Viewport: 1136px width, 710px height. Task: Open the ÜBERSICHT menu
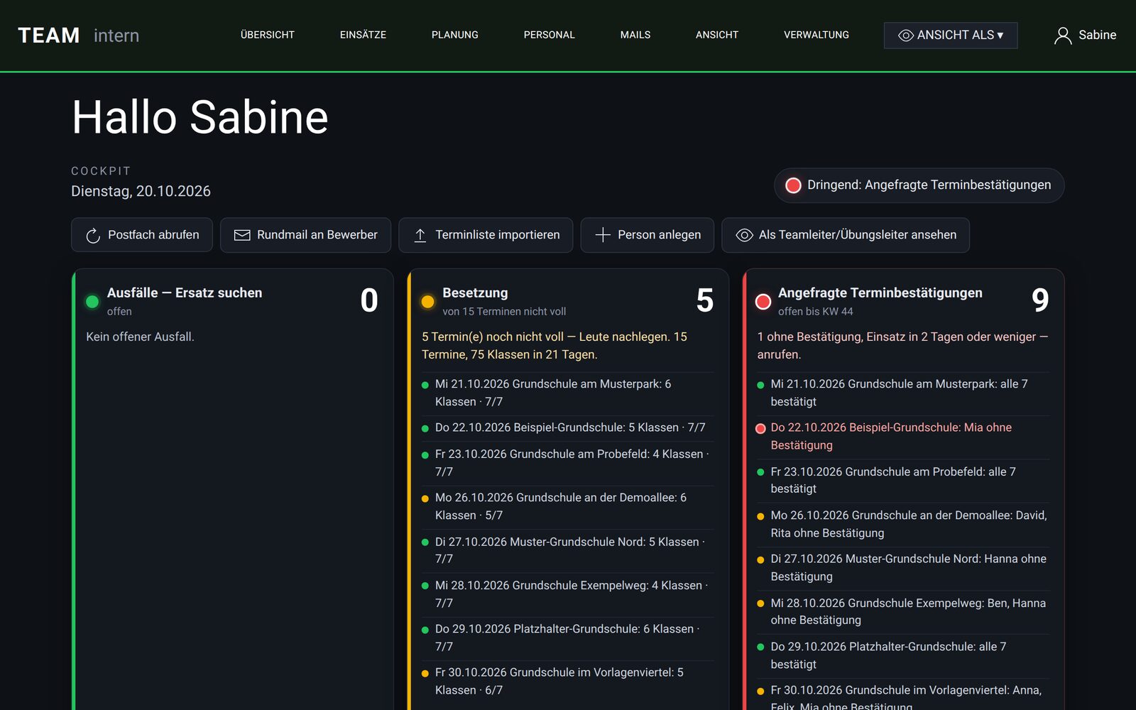tap(268, 35)
